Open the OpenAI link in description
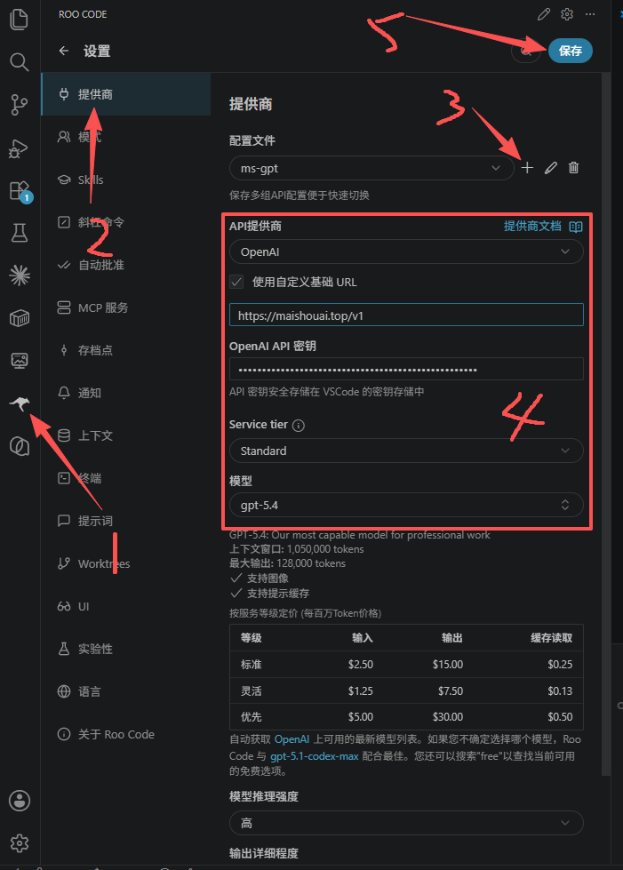The width and height of the screenshot is (623, 870). [292, 739]
